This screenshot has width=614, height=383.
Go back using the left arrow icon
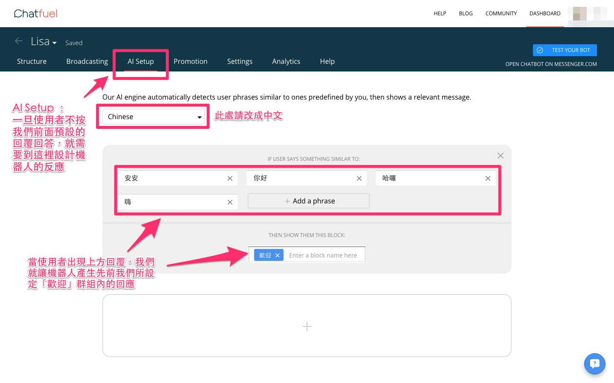[x=19, y=41]
